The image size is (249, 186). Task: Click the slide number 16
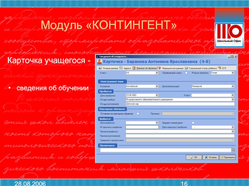(184, 184)
